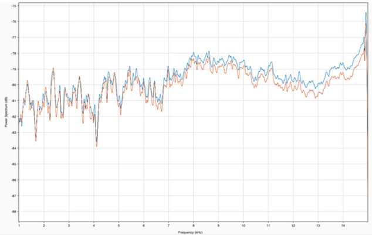Click the -78 y-axis tick label
Screen dimensions: 372x235
pyautogui.click(x=14, y=53)
